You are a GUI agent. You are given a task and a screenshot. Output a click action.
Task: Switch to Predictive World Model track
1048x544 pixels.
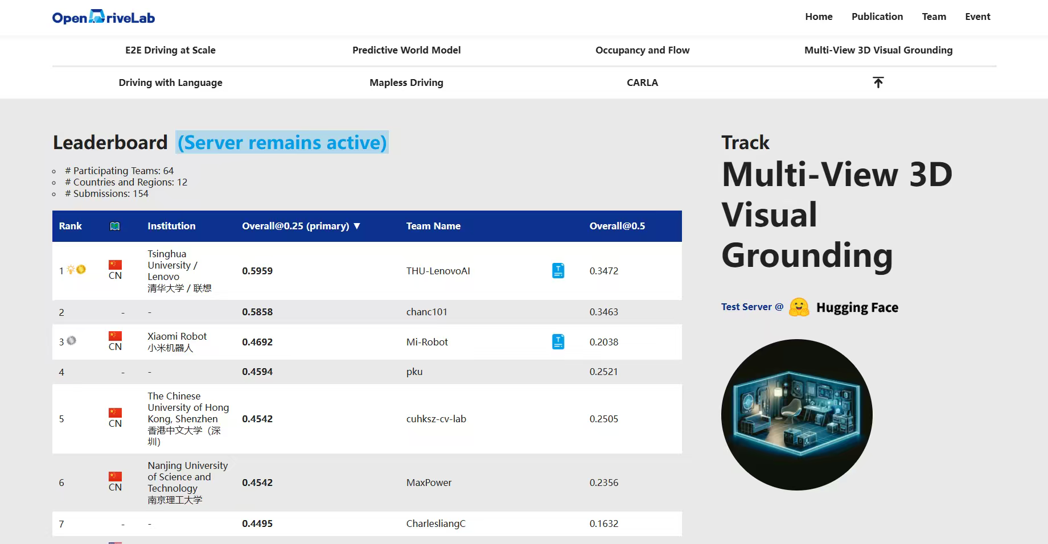point(406,50)
